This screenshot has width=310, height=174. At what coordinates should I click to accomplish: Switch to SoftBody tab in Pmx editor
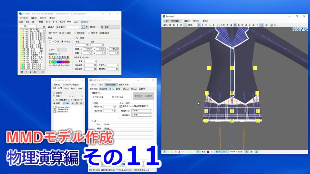84,22
